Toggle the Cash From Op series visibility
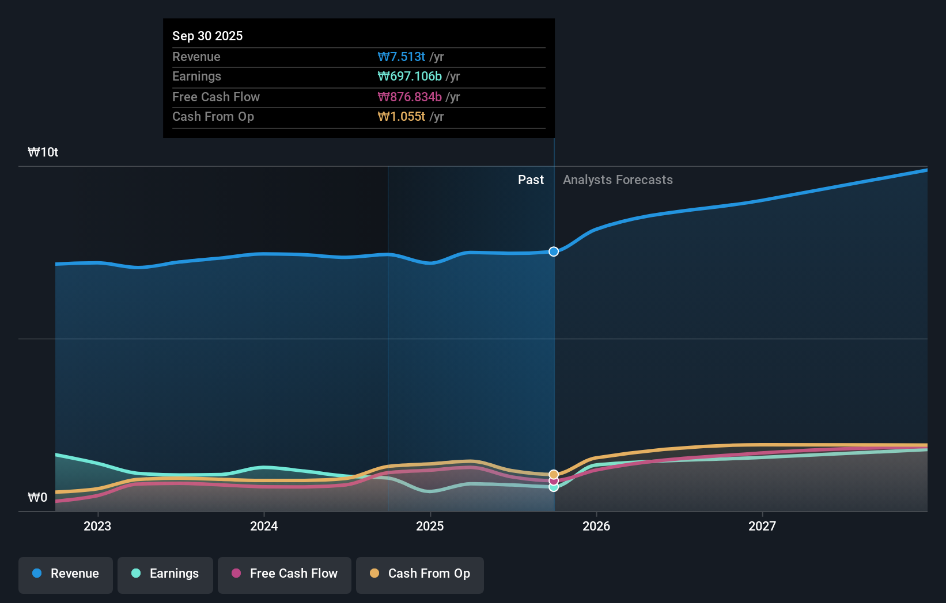Image resolution: width=946 pixels, height=603 pixels. pyautogui.click(x=420, y=574)
